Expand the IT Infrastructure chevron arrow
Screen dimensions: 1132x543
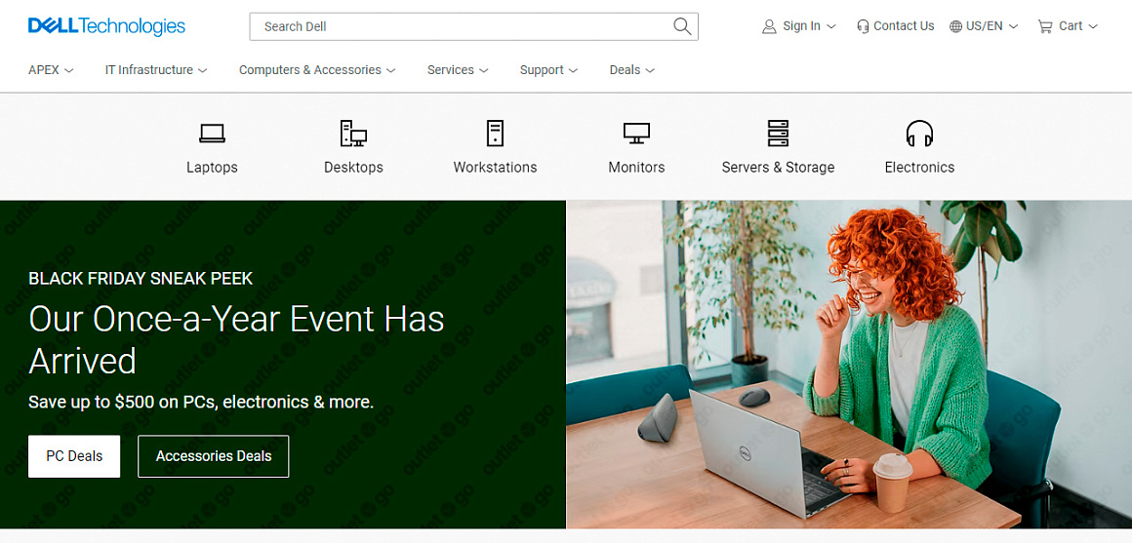203,70
